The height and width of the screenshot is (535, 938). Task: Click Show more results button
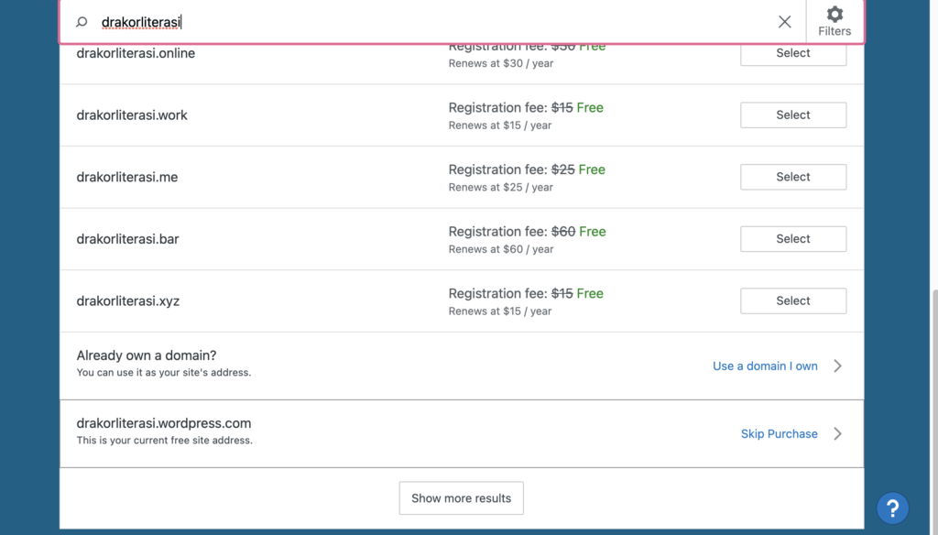point(461,497)
